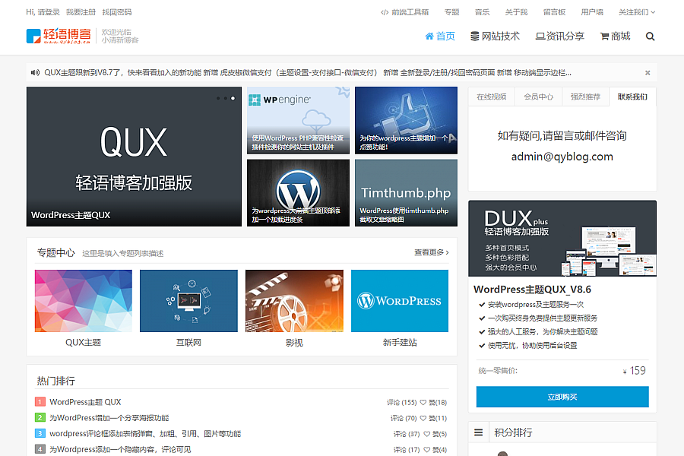Open the 留言板 top link

click(555, 12)
